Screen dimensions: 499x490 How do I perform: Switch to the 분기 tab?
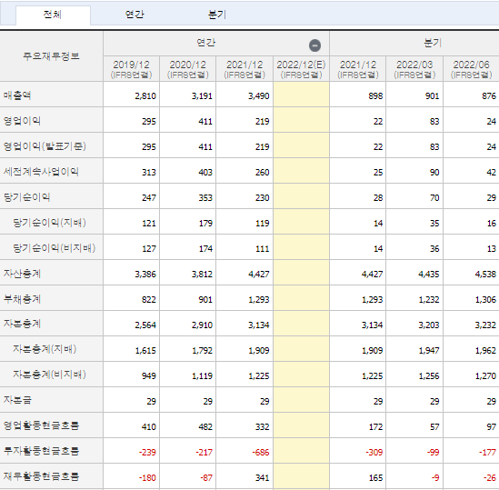217,15
